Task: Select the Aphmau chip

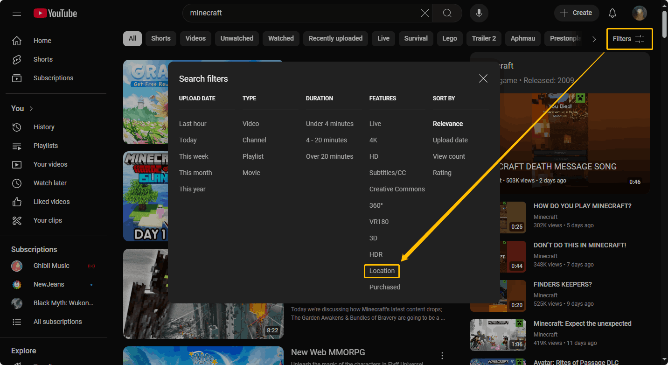Action: click(523, 38)
